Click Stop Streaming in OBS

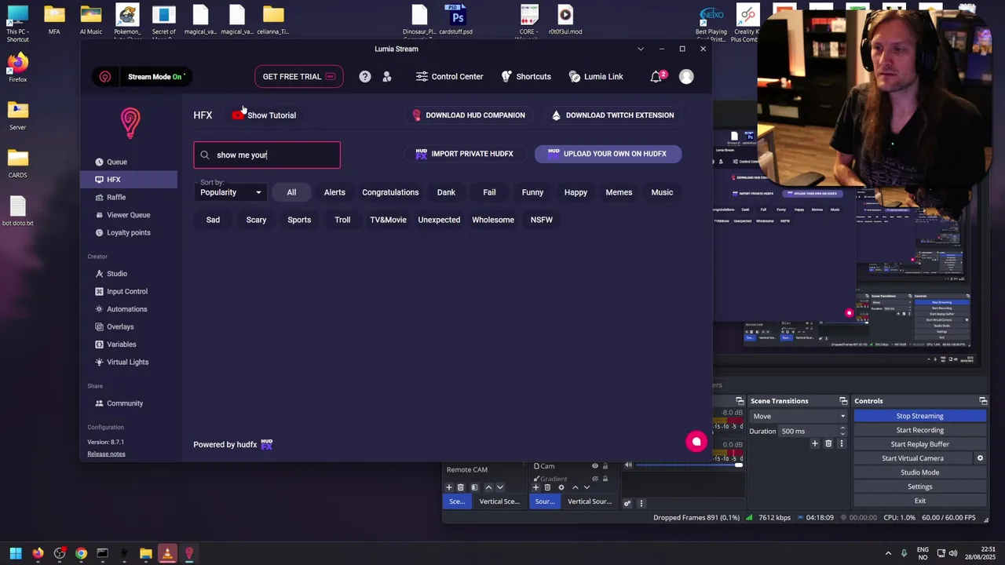pyautogui.click(x=920, y=416)
